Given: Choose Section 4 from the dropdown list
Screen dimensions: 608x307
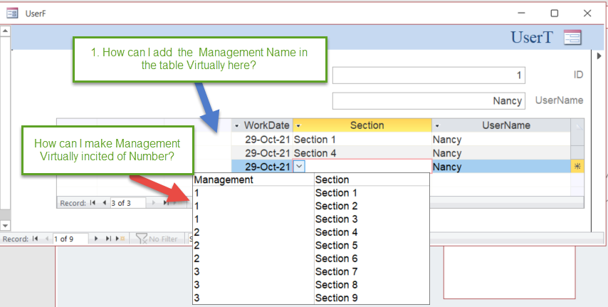Looking at the screenshot, I should (x=311, y=232).
